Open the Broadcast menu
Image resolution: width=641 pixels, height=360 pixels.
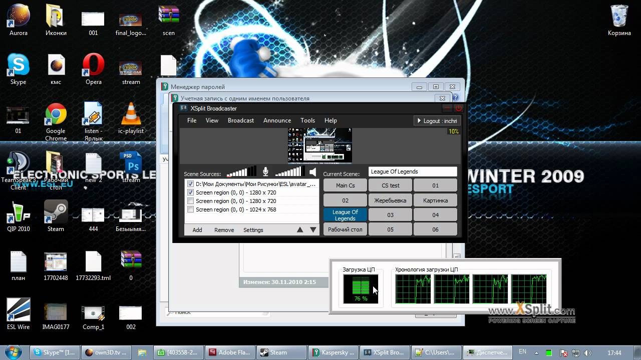point(241,120)
